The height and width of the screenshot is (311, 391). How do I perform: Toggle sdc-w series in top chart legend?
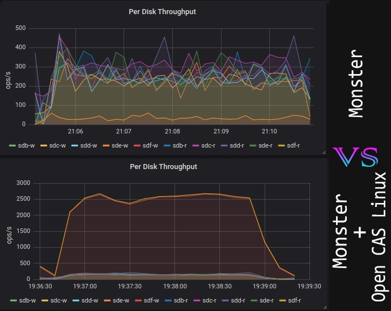(53, 145)
